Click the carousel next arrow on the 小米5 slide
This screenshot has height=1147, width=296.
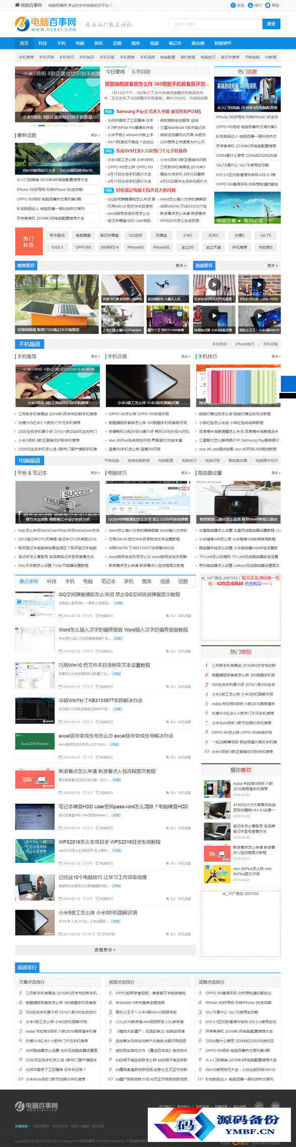95,93
